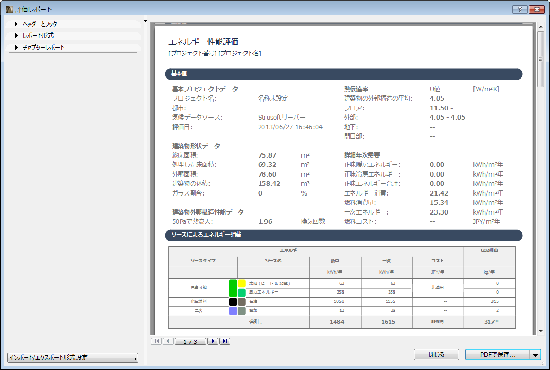Viewport: 550px width, 370px height.
Task: Open the PDFで保存 dropdown arrow
Action: click(535, 355)
